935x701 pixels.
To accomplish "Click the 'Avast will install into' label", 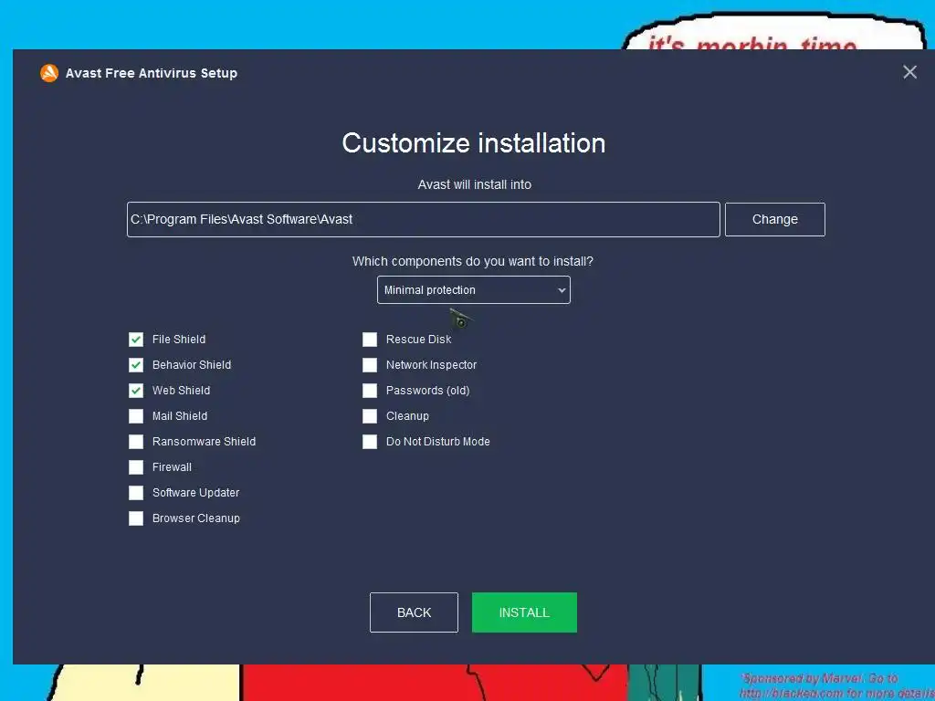I will pyautogui.click(x=475, y=184).
